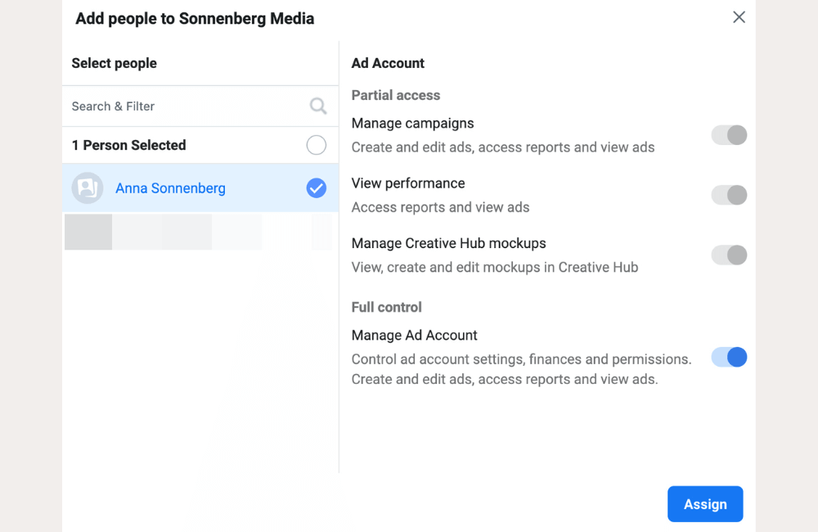Click the Partial access section heading
Viewport: 818px width, 532px height.
pos(396,95)
